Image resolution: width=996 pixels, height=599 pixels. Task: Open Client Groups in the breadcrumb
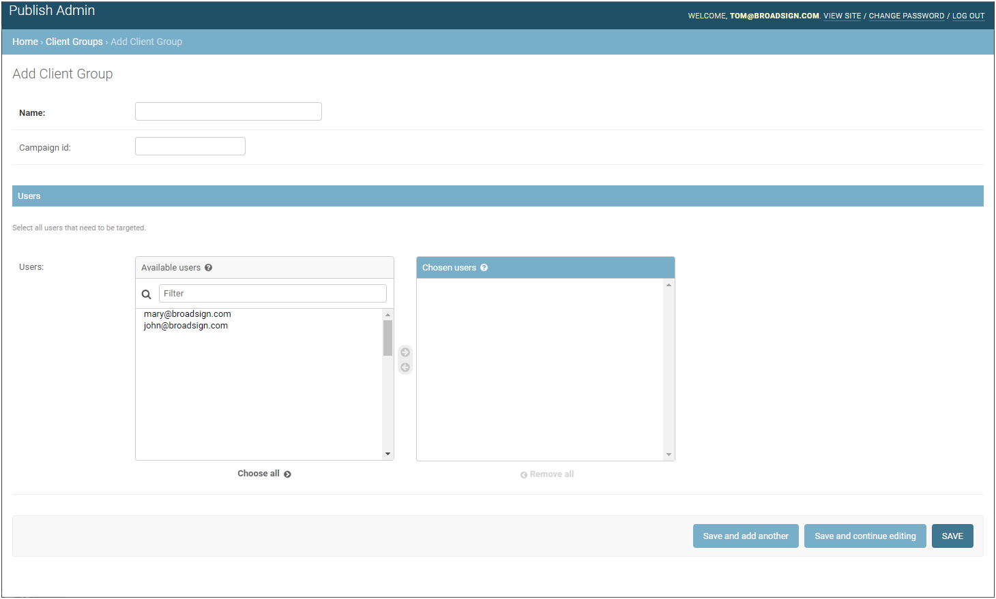74,42
